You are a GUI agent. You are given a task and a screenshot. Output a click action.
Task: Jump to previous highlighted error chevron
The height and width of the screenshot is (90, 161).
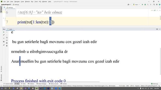(158, 10)
